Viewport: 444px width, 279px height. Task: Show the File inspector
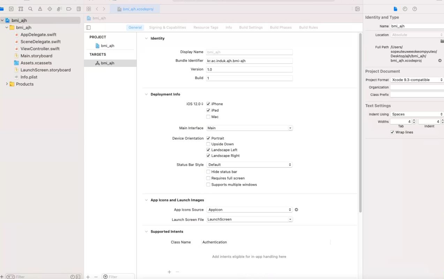395,9
